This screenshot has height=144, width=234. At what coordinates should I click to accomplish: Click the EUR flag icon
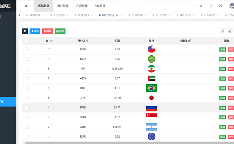pos(151,137)
